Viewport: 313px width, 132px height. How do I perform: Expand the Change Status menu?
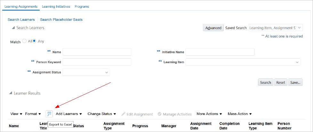point(102,114)
